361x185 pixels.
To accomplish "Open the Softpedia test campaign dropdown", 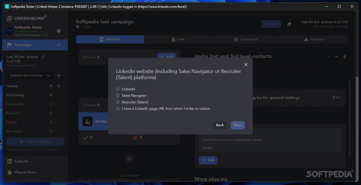I will click(x=30, y=76).
